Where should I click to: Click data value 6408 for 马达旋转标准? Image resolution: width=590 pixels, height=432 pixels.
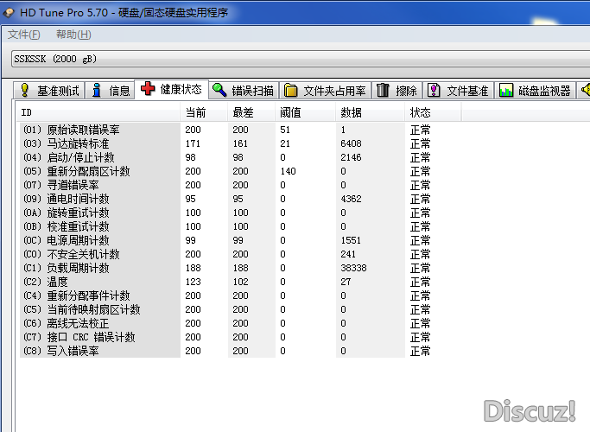351,143
